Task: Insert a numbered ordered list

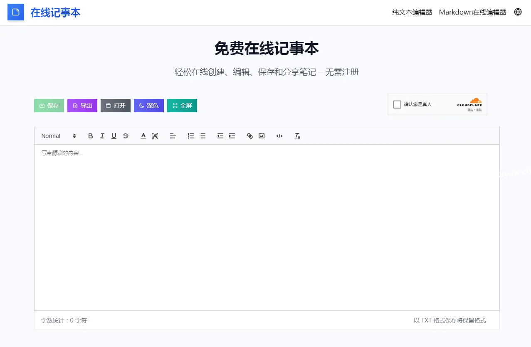Action: pyautogui.click(x=191, y=136)
